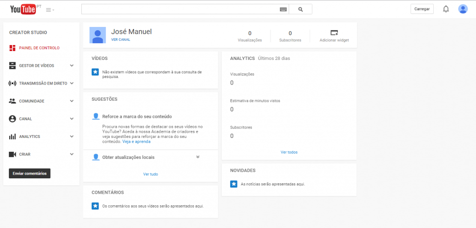Click the Enviar comentários button
This screenshot has height=228, width=476.
[30, 173]
